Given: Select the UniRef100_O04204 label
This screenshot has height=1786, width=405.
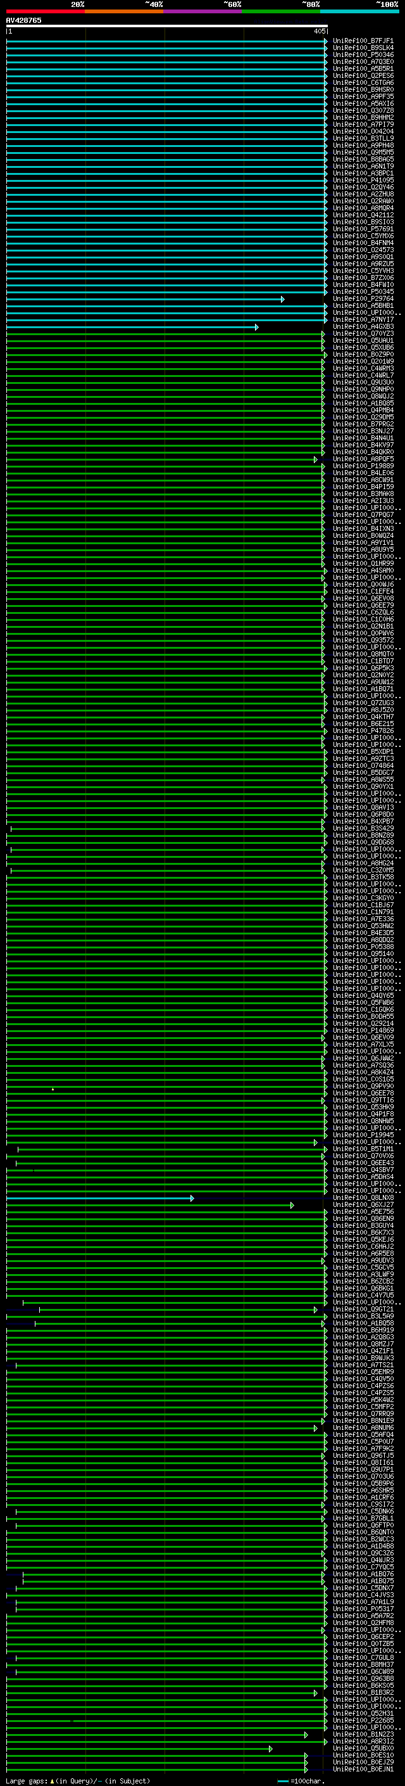Looking at the screenshot, I should (x=363, y=131).
